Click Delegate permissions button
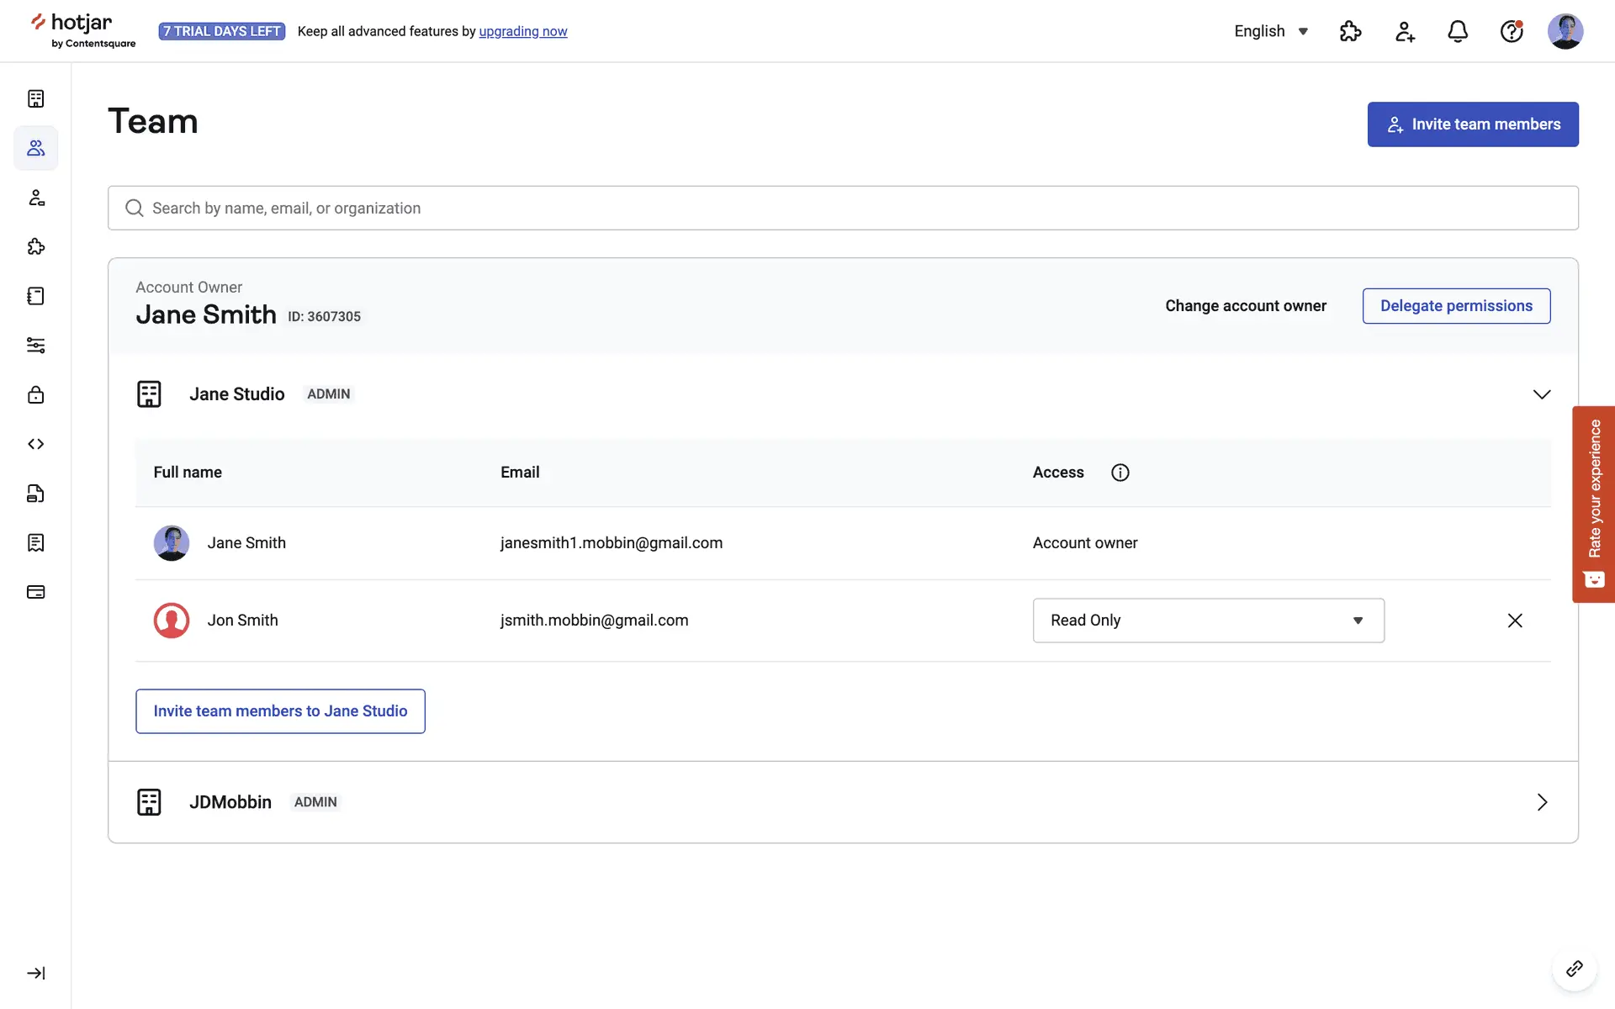The height and width of the screenshot is (1009, 1615). click(x=1456, y=306)
